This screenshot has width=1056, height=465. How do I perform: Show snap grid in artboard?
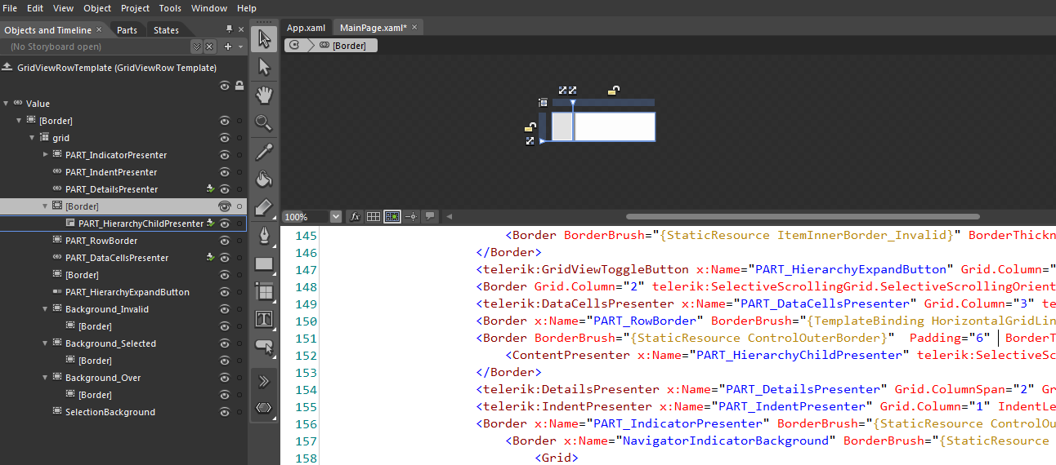(x=374, y=216)
